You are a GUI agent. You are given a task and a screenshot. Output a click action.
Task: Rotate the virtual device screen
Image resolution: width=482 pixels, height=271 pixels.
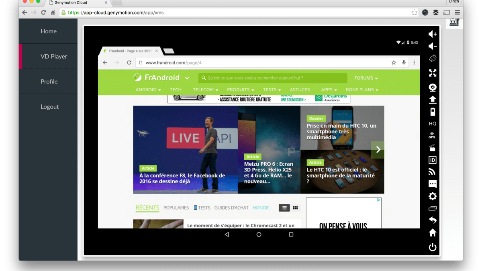[432, 58]
